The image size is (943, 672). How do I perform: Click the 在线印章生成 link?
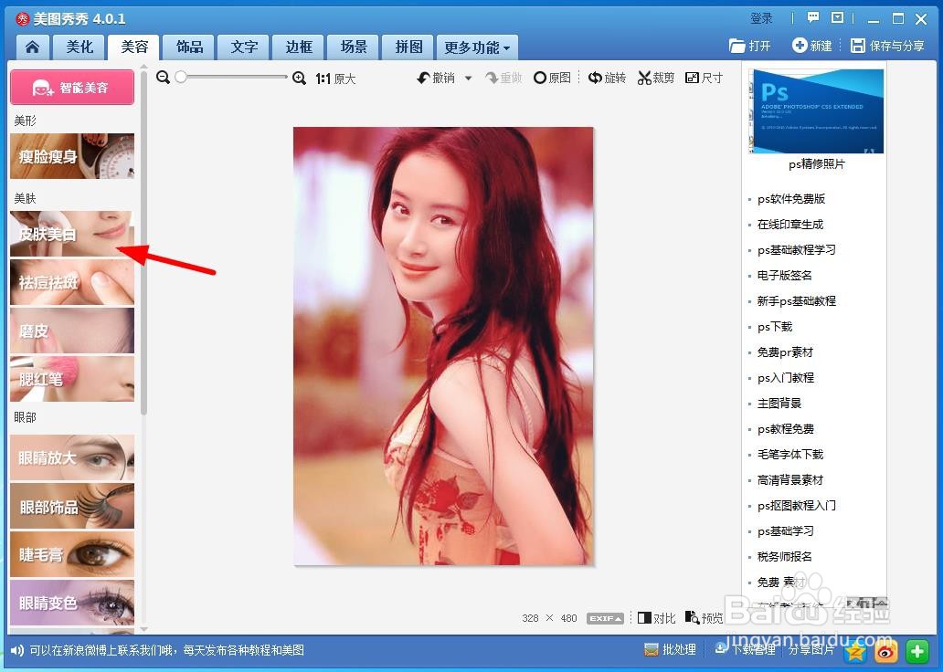[x=790, y=225]
